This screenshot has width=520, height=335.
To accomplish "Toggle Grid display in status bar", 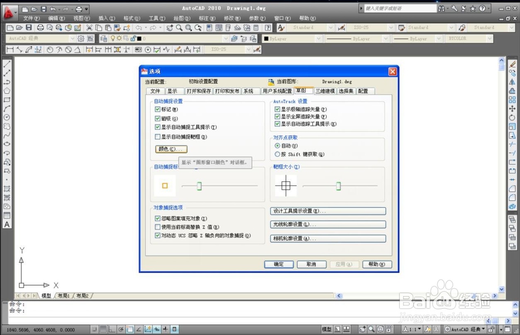I will click(103, 329).
